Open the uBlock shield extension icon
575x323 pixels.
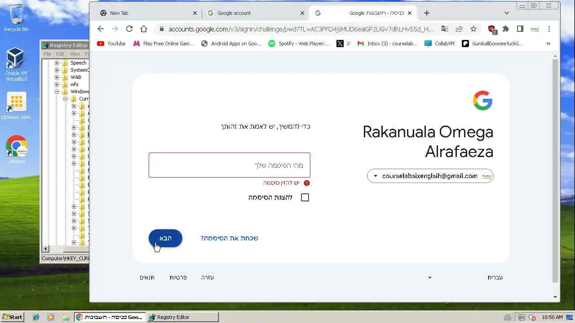point(492,29)
